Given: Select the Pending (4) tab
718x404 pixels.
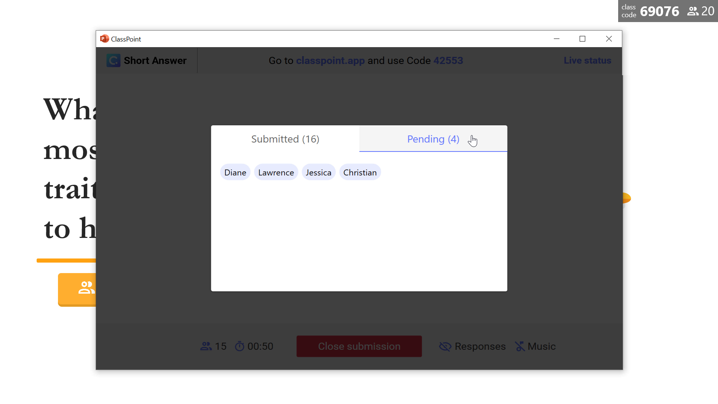Looking at the screenshot, I should [x=433, y=139].
